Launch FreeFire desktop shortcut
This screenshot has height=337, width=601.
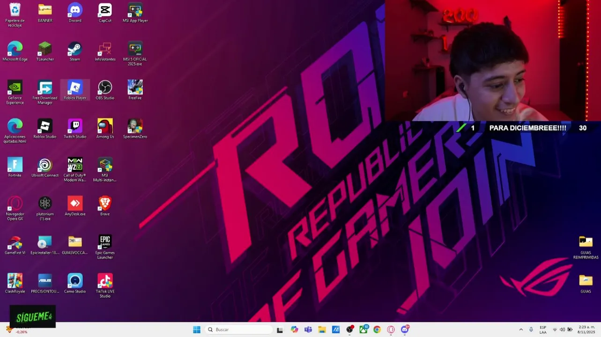pyautogui.click(x=135, y=90)
